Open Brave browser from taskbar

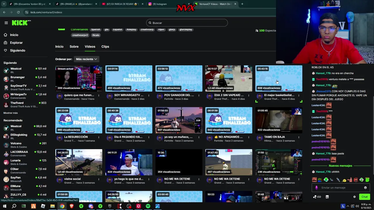pyautogui.click(x=72, y=206)
